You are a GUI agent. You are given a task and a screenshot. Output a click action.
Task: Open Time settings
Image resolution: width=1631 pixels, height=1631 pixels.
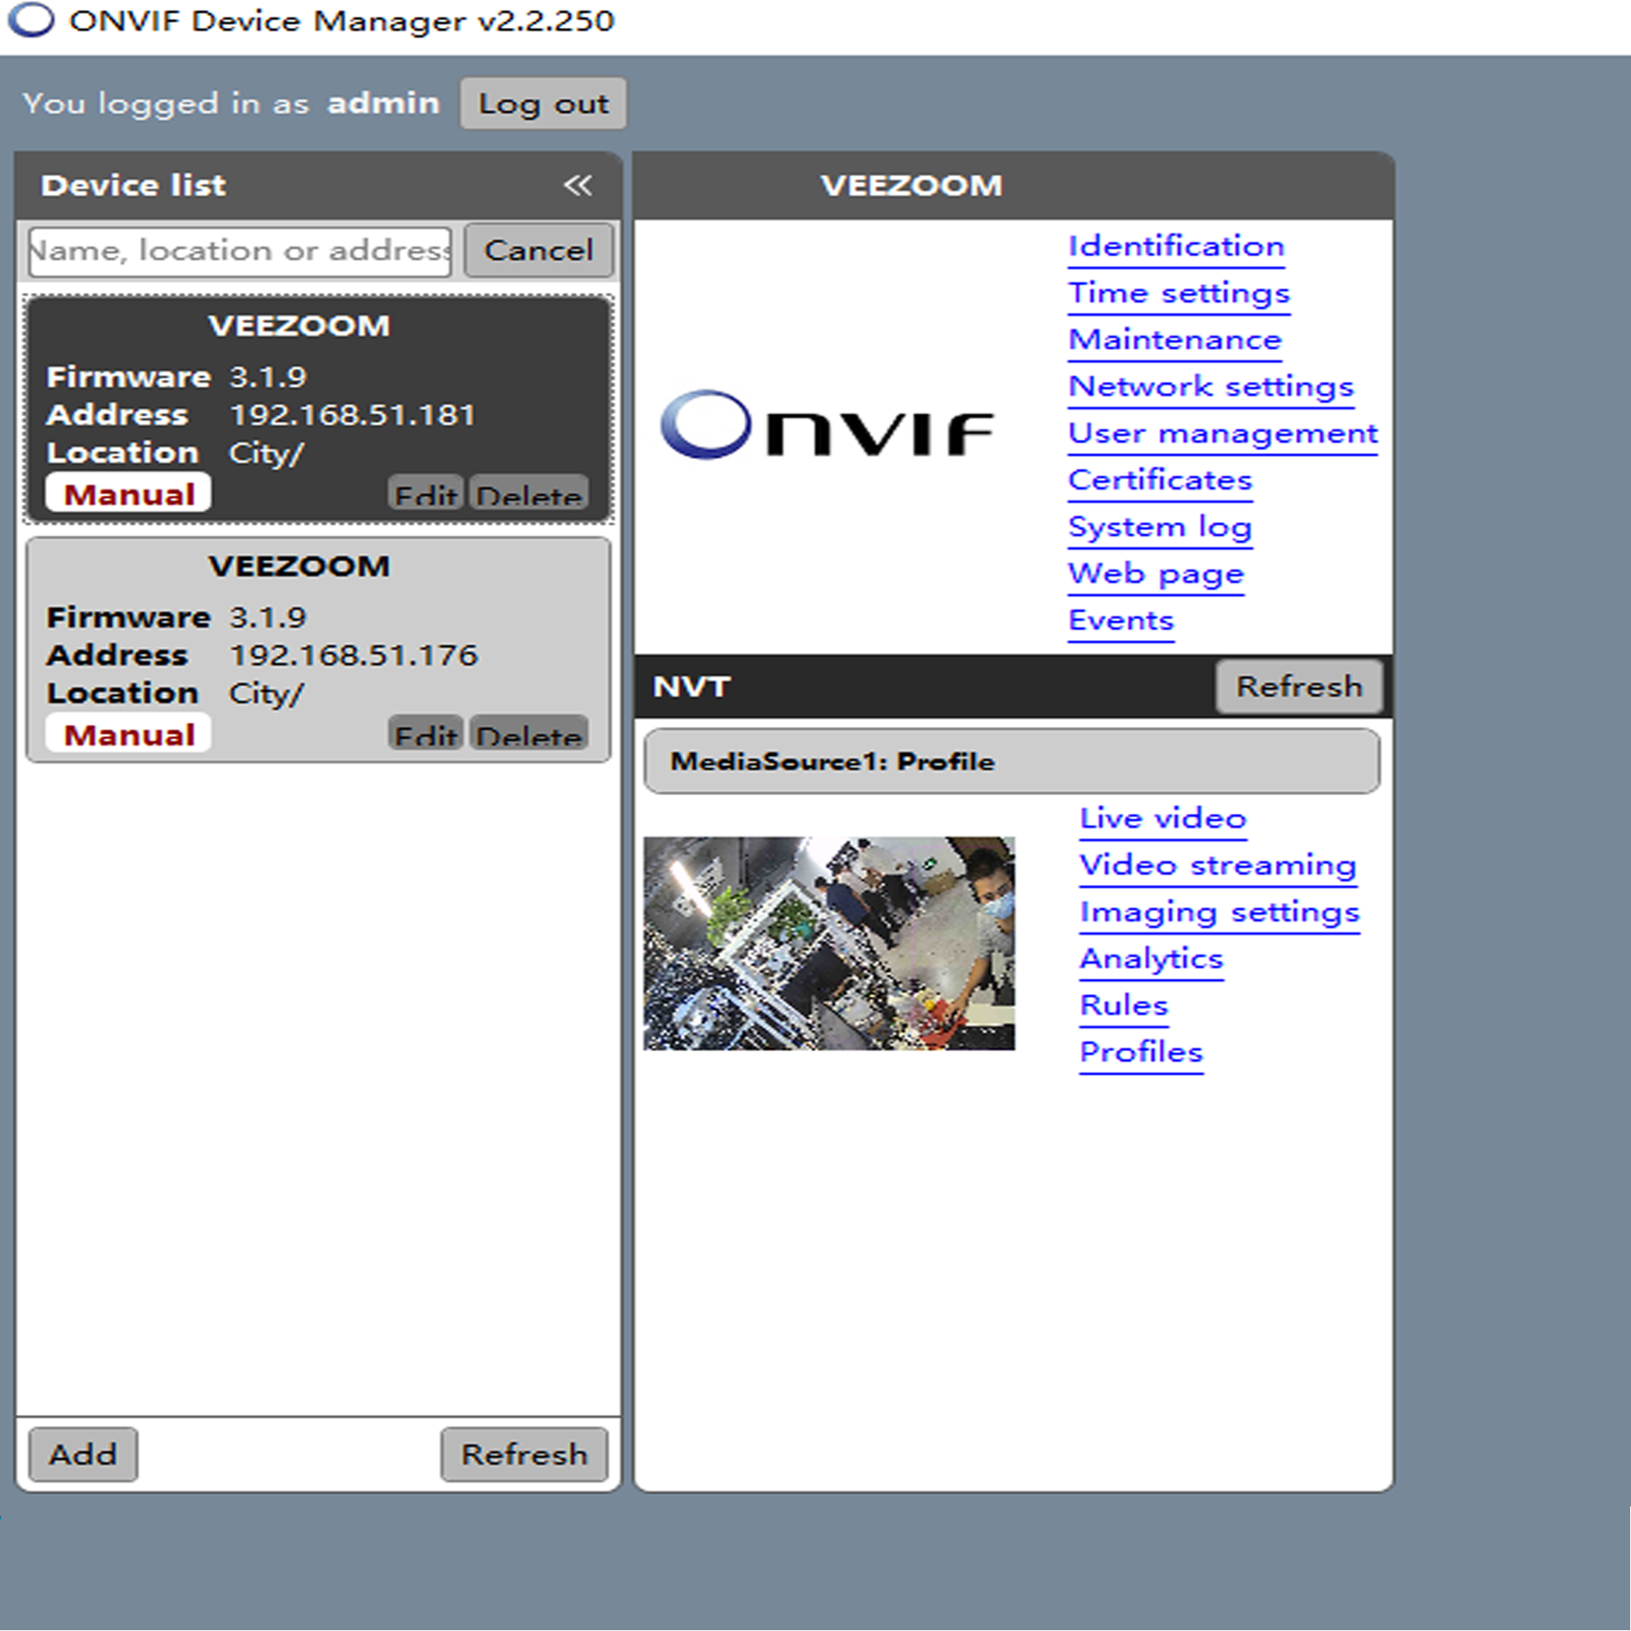[x=1178, y=293]
